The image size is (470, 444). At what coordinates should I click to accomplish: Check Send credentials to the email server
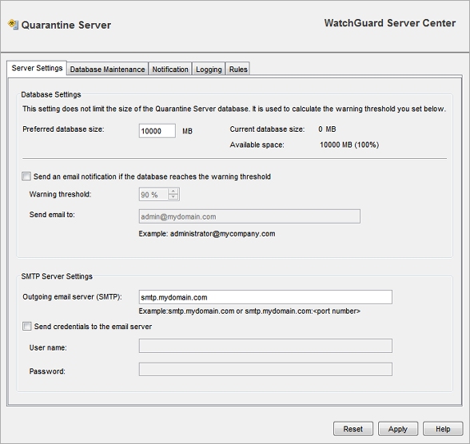point(27,327)
